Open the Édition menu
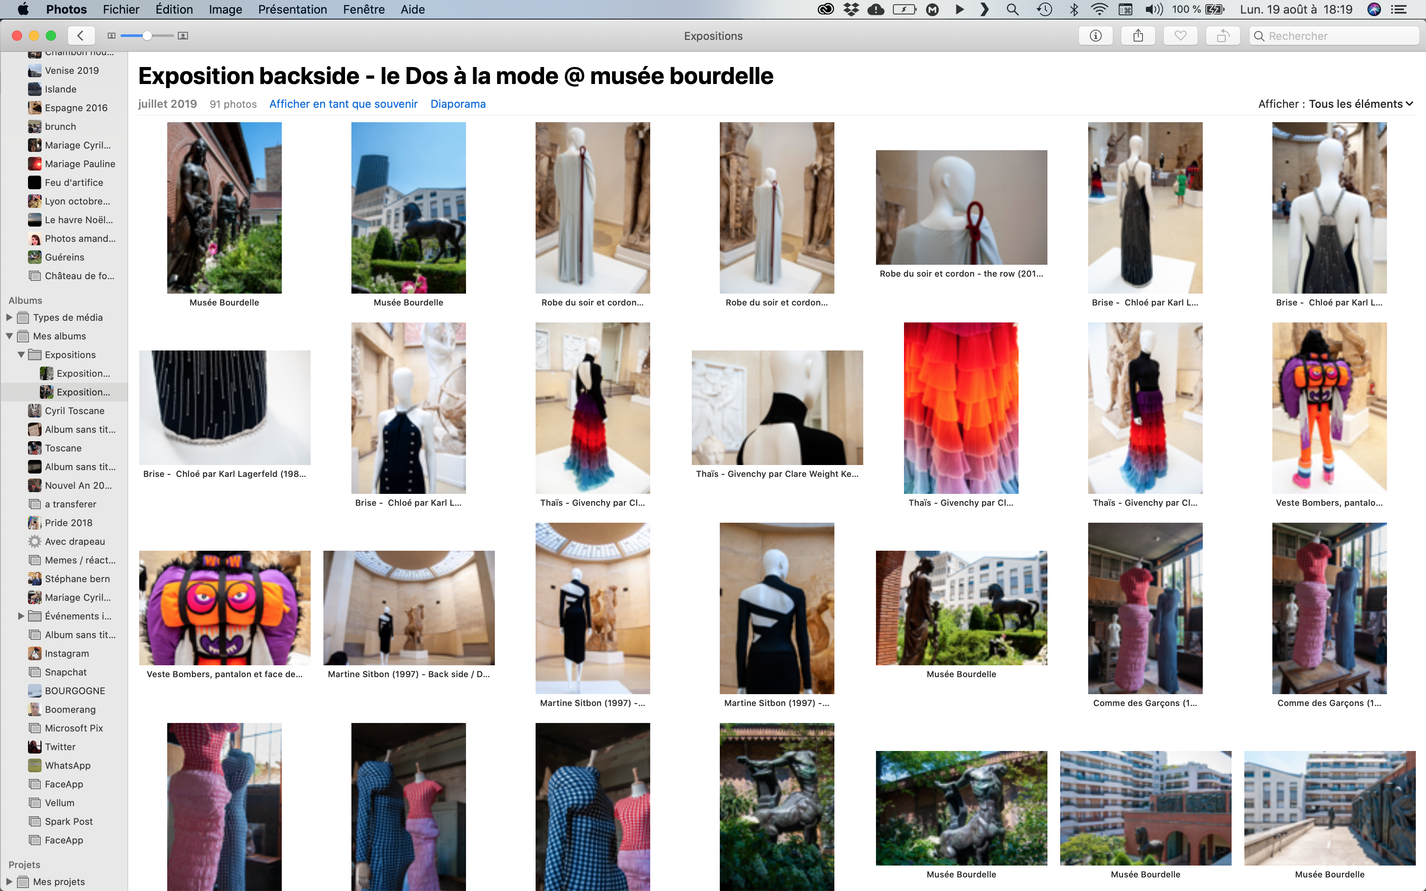The image size is (1426, 891). (x=174, y=9)
